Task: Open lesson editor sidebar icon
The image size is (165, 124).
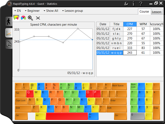Action: click(8, 44)
